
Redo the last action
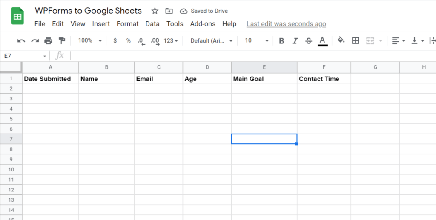(x=35, y=41)
